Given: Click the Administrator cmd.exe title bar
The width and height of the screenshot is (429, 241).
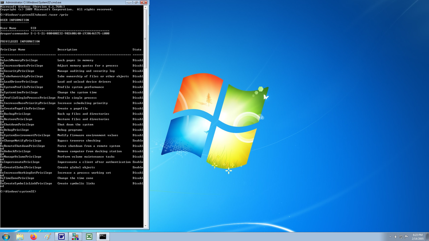Looking at the screenshot, I should tap(64, 2).
